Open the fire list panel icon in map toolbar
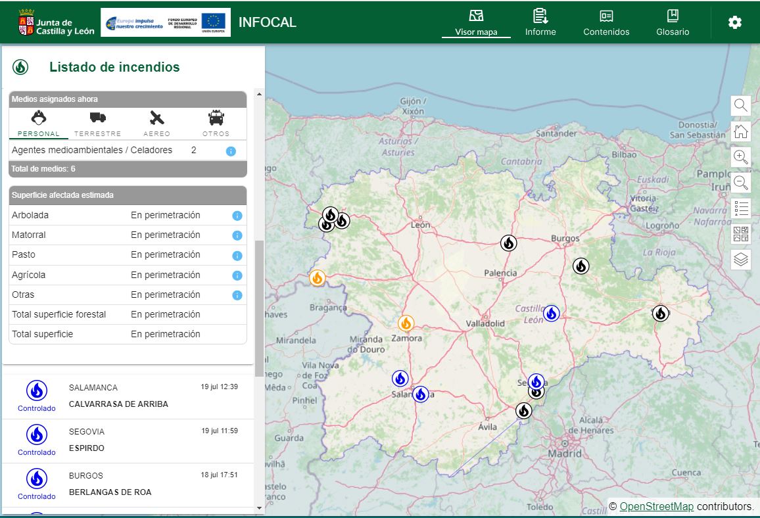Image resolution: width=760 pixels, height=518 pixels. pyautogui.click(x=741, y=208)
